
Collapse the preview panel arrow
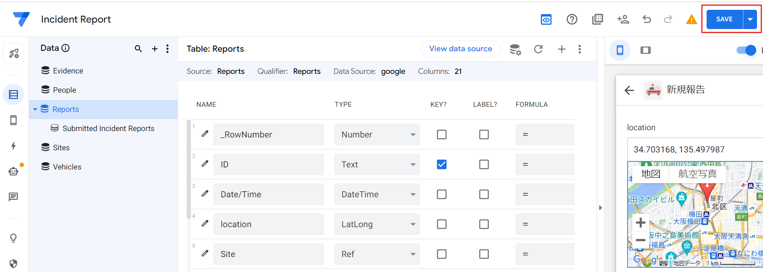coord(600,208)
